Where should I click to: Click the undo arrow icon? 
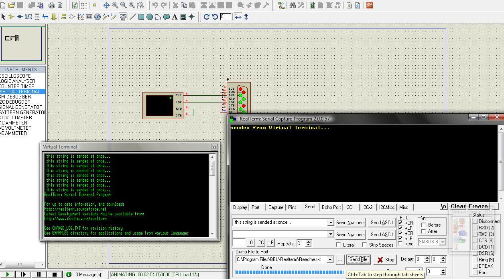click(155, 5)
